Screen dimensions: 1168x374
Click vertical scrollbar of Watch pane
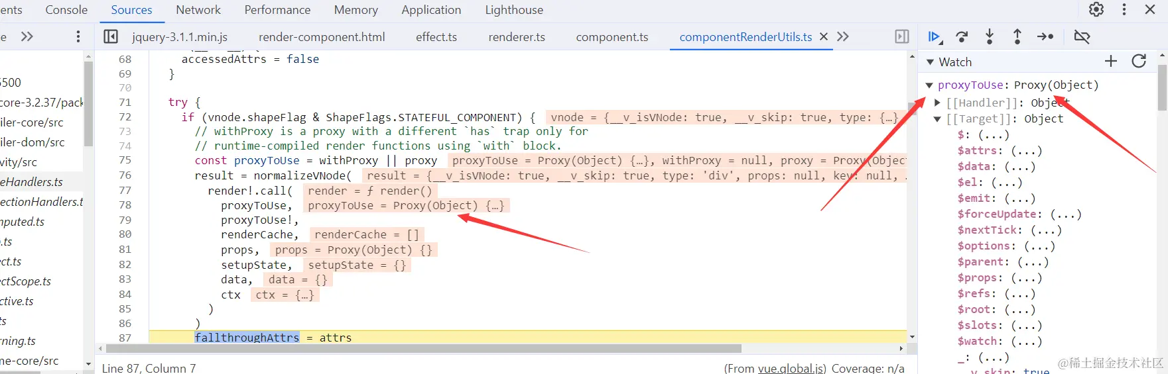tap(1162, 86)
